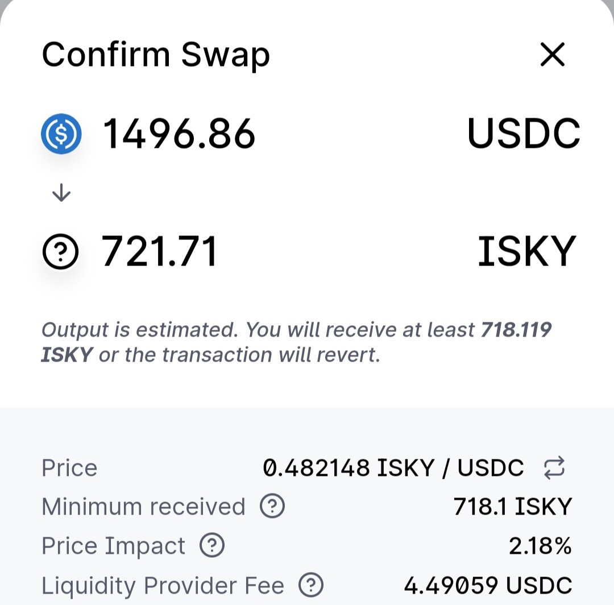
Task: Click the 2.18% price impact value
Action: pyautogui.click(x=541, y=545)
